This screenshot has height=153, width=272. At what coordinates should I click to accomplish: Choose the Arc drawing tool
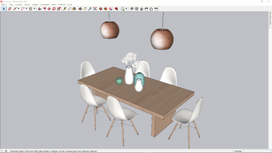[23, 9]
